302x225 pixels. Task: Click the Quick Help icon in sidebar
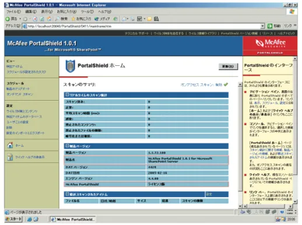point(10,157)
